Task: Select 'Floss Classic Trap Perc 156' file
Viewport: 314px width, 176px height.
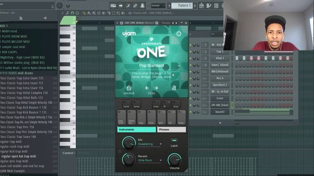Action: pos(17,127)
